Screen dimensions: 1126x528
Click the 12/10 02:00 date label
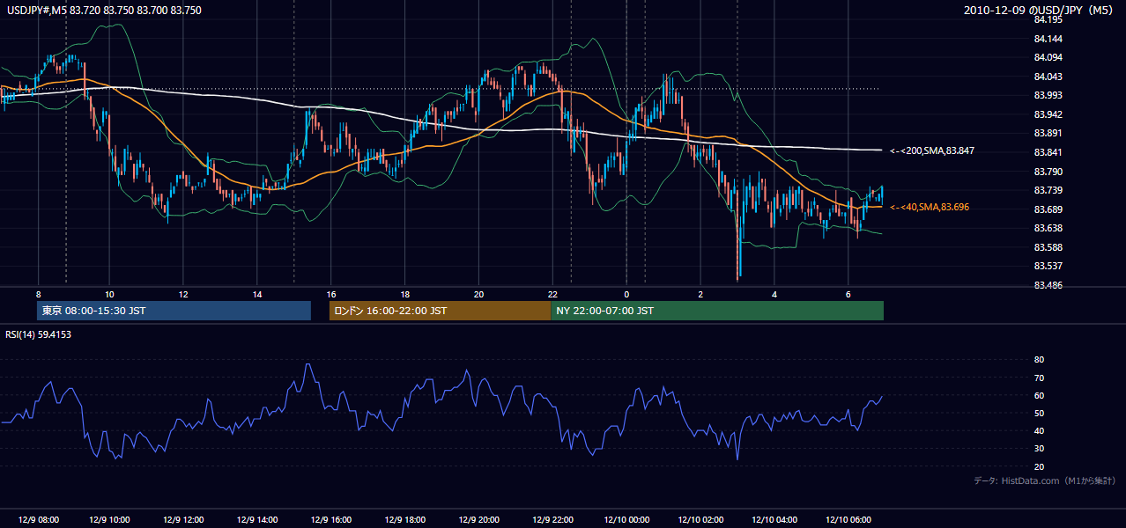coord(700,519)
